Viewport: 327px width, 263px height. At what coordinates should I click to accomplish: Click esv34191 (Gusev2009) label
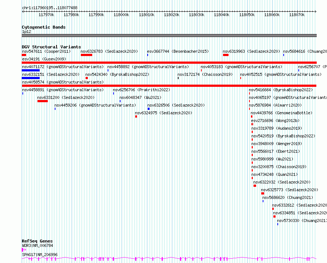point(44,59)
